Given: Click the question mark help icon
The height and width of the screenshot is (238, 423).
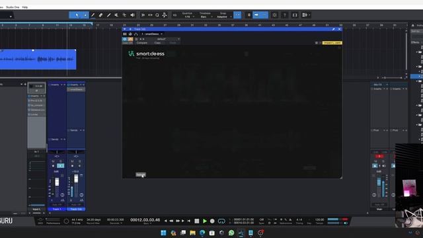Looking at the screenshot, I should click(x=285, y=15).
